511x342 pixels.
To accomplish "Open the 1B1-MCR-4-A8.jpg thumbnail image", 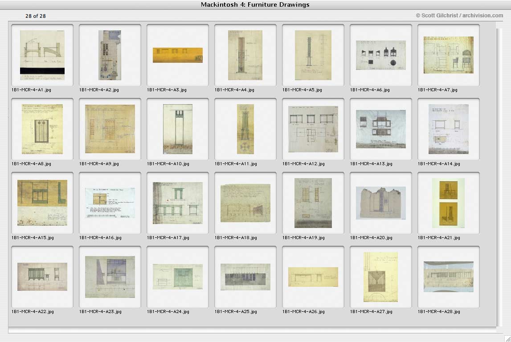I will coord(42,129).
